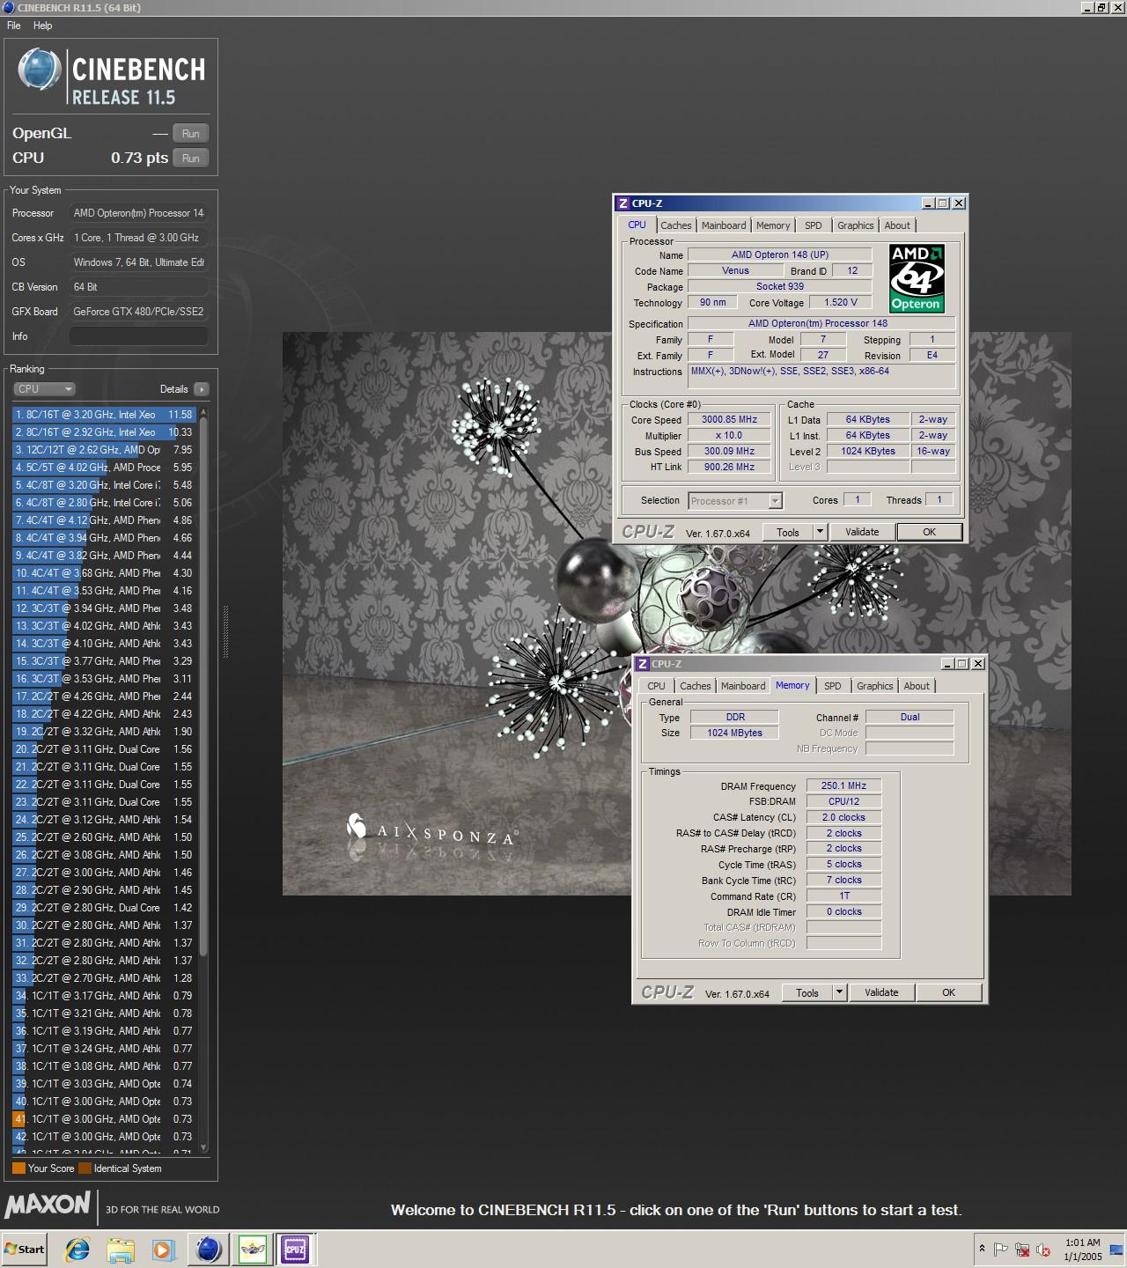Click the Start button
1127x1268 pixels.
25,1249
